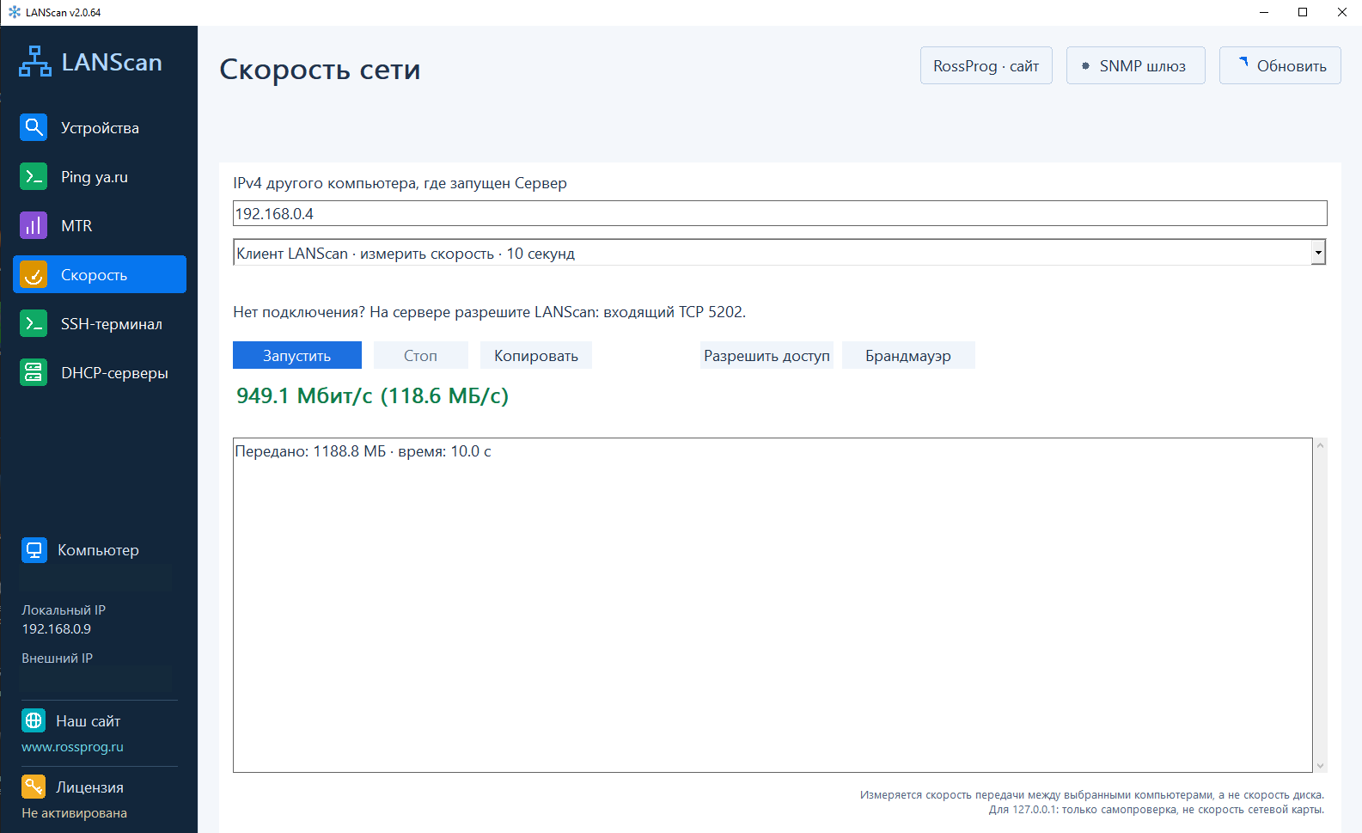Click the Разрешить доступ button
Image resolution: width=1362 pixels, height=833 pixels.
click(767, 355)
